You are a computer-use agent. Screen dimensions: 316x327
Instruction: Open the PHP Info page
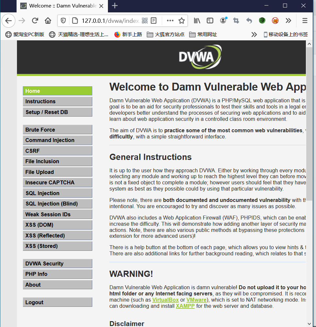[x=57, y=274]
